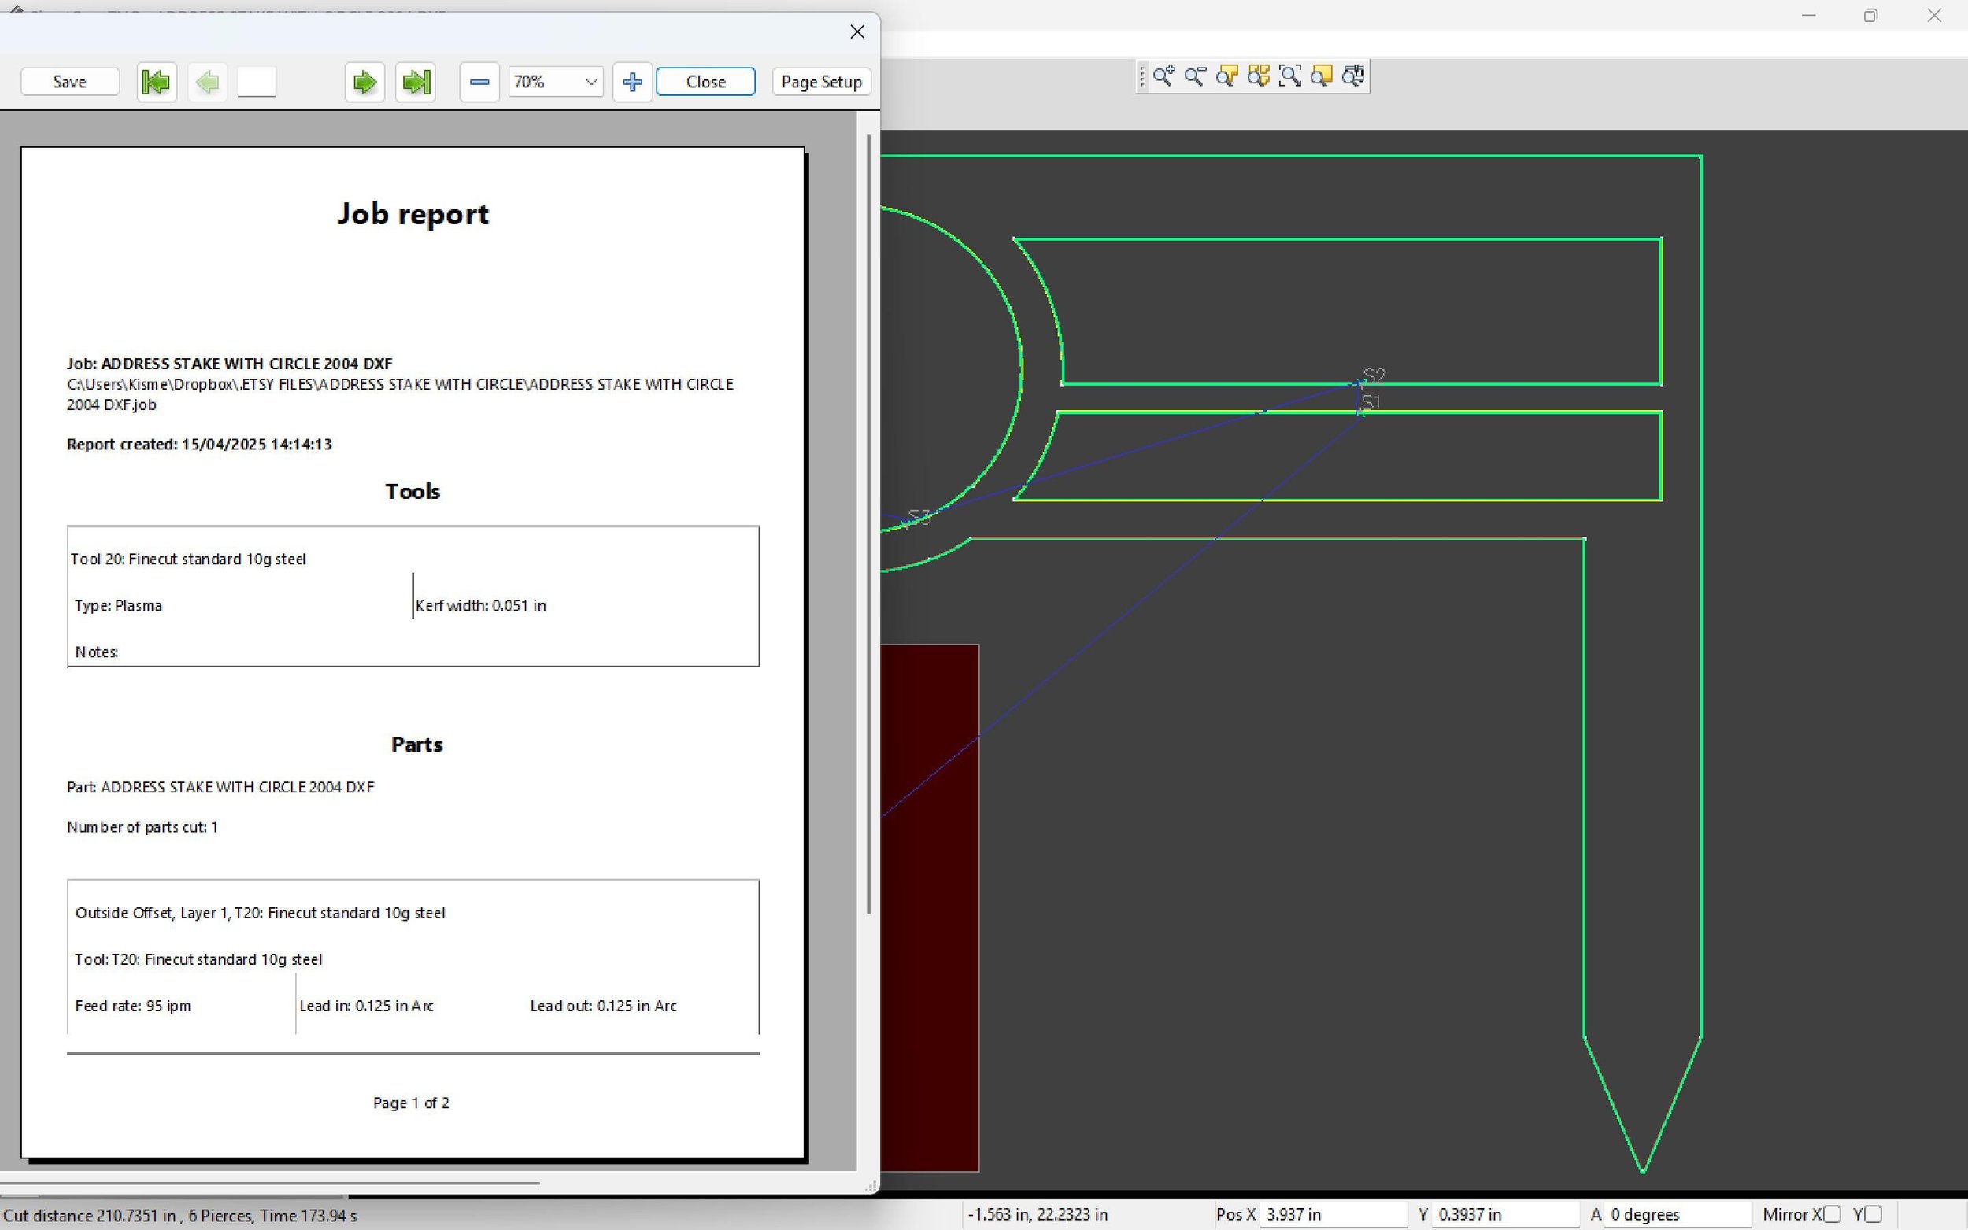
Task: Restore down the main window
Action: [x=1871, y=16]
